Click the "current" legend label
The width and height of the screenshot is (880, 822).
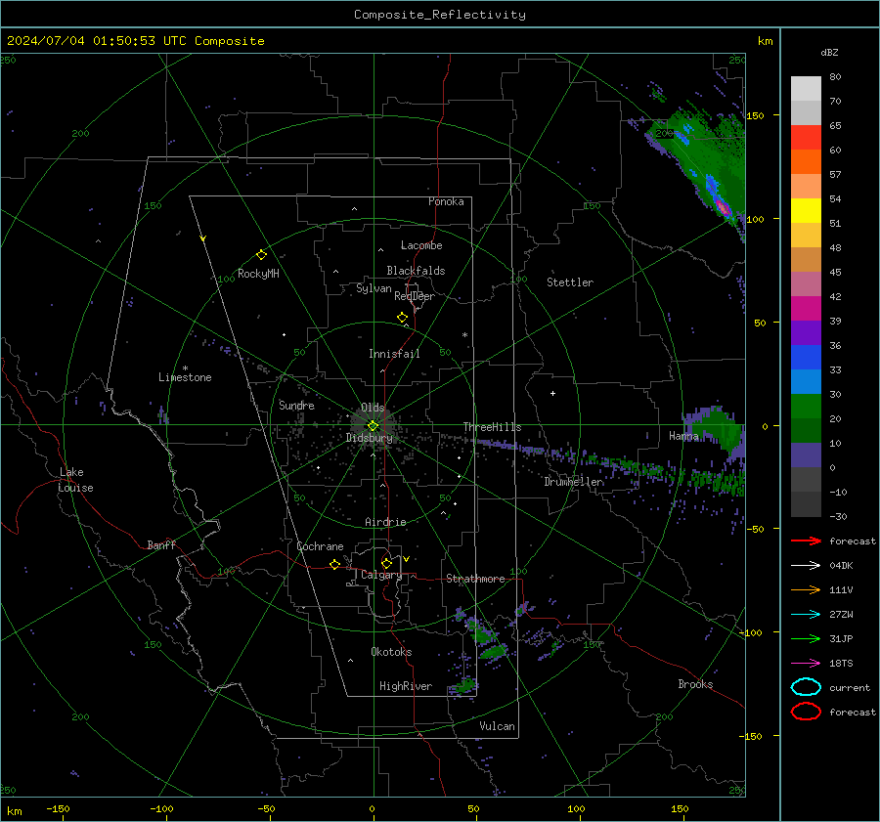click(851, 688)
